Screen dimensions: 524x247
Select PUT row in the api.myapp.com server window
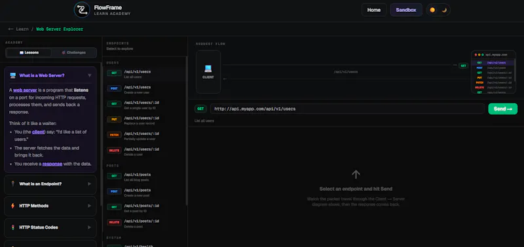pos(493,77)
